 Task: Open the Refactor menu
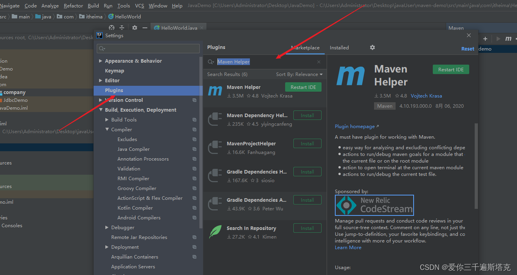point(73,6)
